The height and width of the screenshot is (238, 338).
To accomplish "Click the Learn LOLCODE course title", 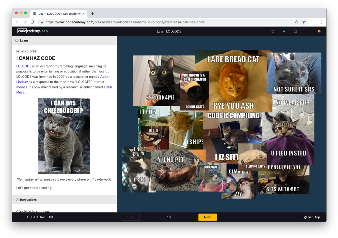I will point(169,31).
